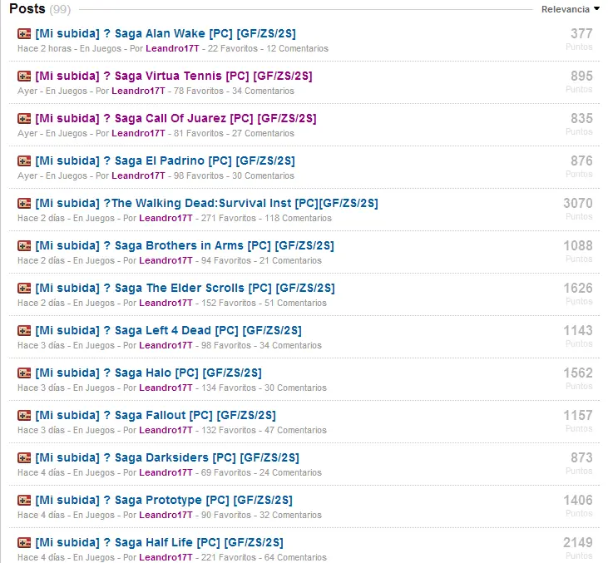Click author Leandro17T under Saga Alan Wake
This screenshot has height=563, width=608.
172,48
